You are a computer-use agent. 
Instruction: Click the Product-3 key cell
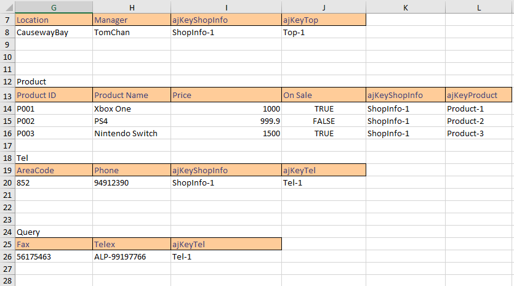point(479,134)
